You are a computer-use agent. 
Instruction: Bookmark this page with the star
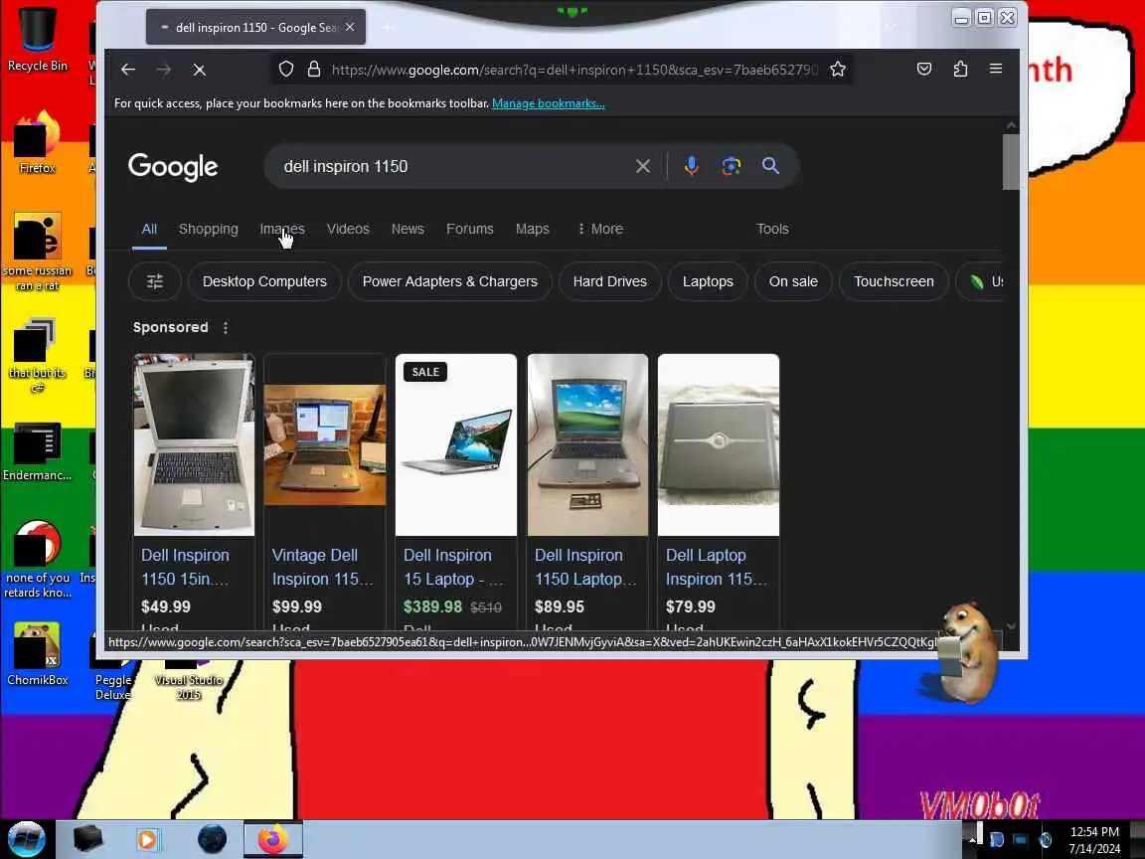[x=838, y=69]
